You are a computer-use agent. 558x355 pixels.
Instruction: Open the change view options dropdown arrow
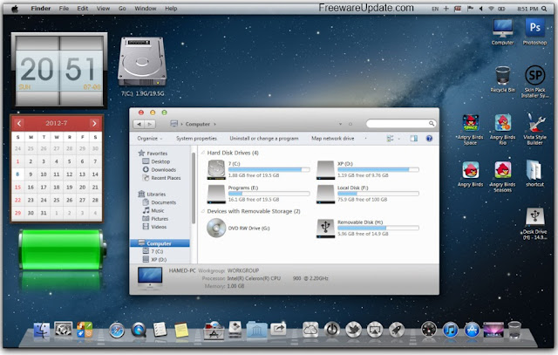399,139
